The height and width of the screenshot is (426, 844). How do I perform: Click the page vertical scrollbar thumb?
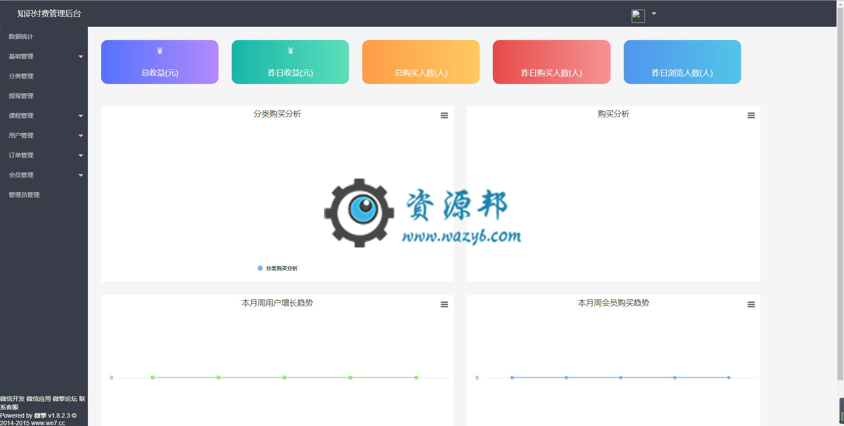(x=840, y=193)
